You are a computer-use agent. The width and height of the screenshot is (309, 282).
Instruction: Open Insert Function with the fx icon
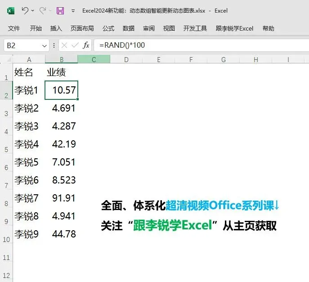(x=86, y=45)
